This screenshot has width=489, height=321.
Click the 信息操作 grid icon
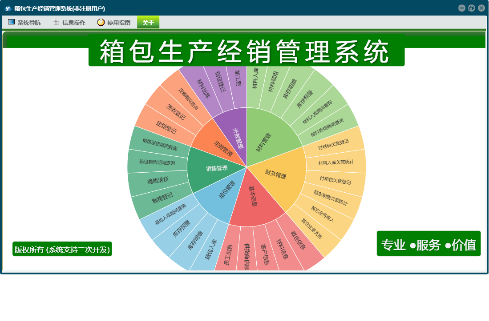[56, 22]
